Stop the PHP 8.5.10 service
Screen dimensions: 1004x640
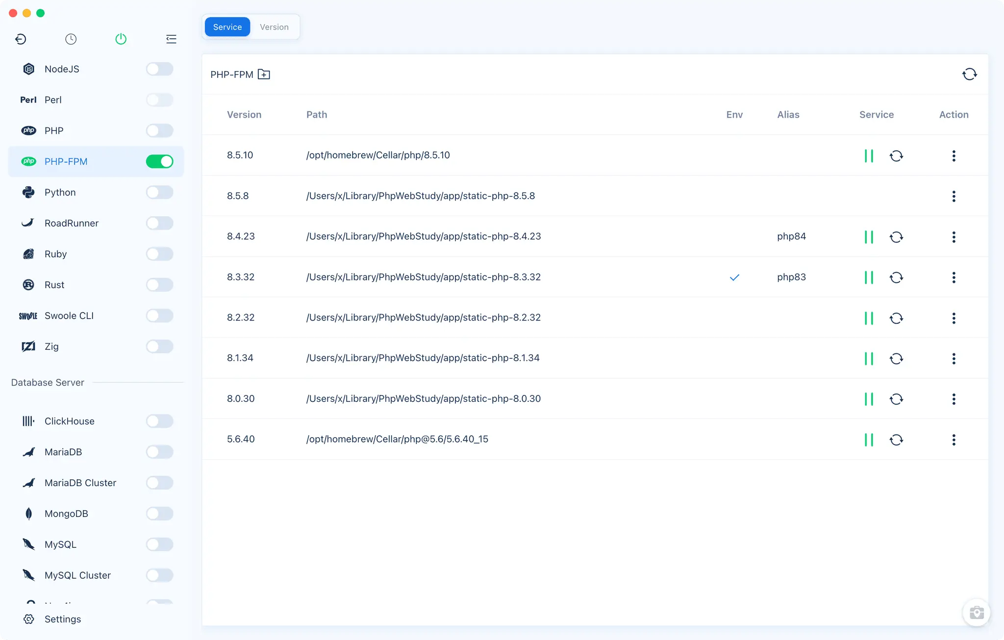pos(869,156)
